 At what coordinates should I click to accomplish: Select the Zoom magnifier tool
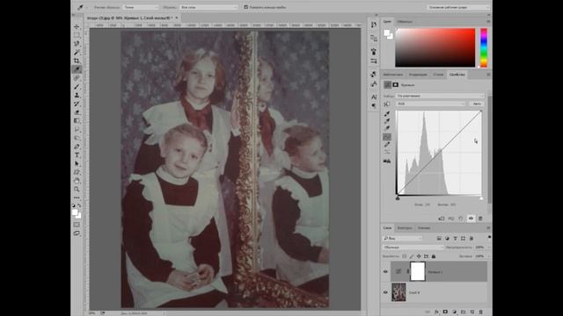pos(77,190)
